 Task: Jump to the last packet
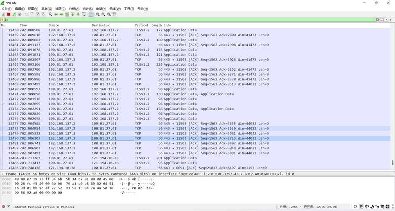78,14
